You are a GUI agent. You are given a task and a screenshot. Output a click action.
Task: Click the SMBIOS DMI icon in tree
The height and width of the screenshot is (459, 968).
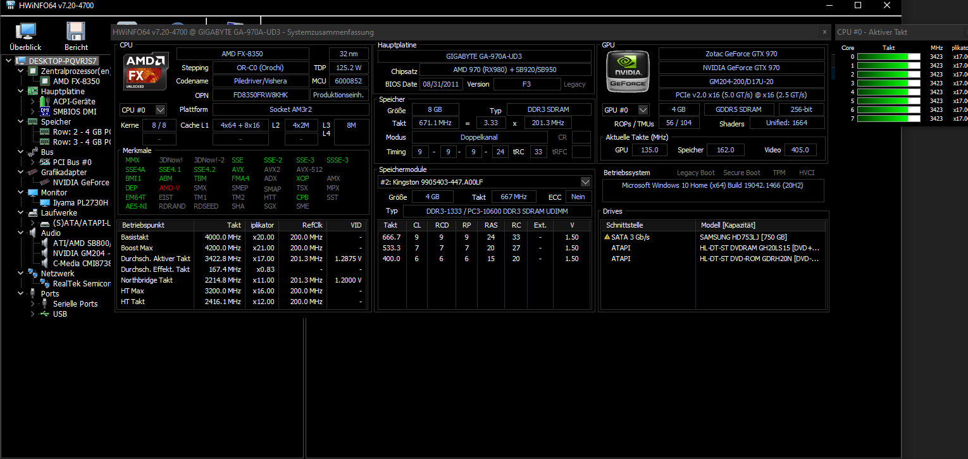click(46, 111)
